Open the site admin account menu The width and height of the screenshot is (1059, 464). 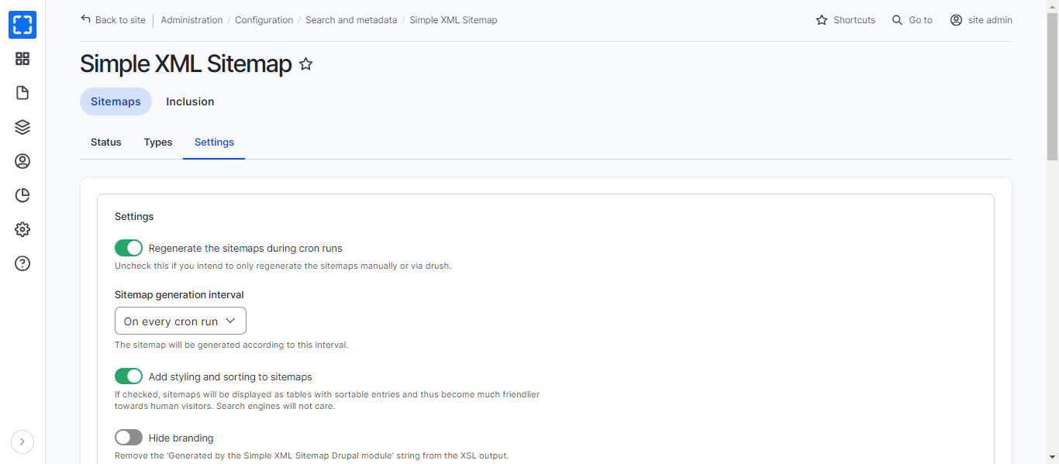pyautogui.click(x=981, y=20)
